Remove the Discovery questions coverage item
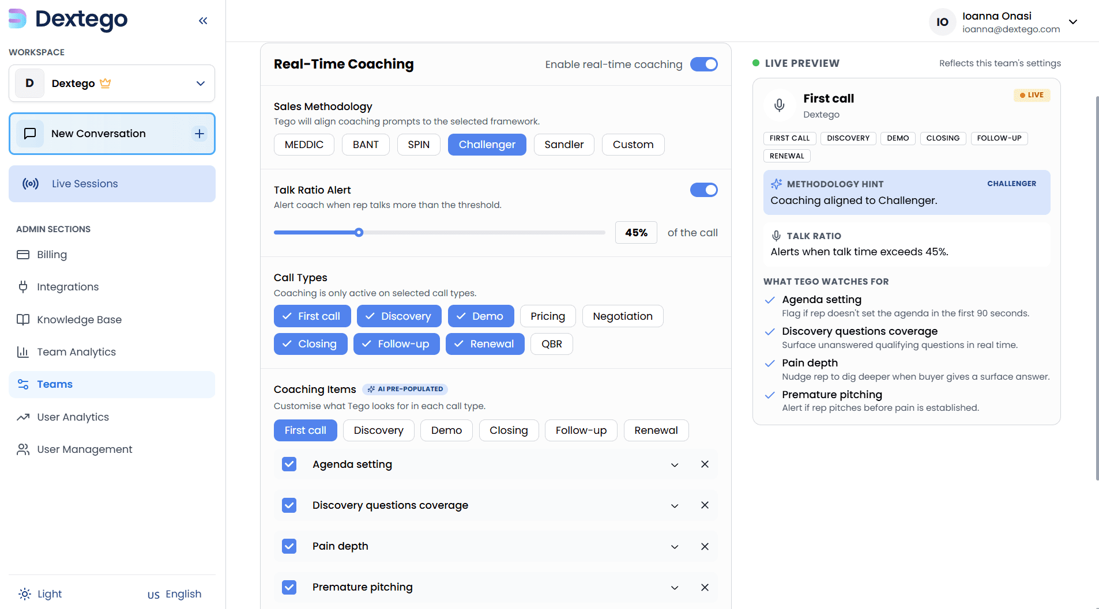Screen dimensions: 1099x609 [x=705, y=505]
